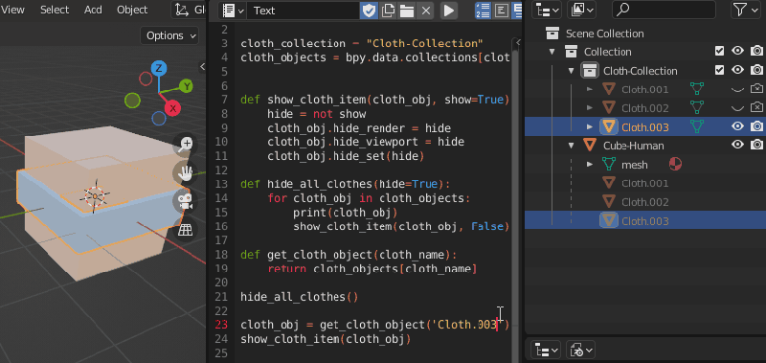Select Cloth.001 child under Cube-Human
Viewport: 766px width, 363px height.
(x=644, y=183)
